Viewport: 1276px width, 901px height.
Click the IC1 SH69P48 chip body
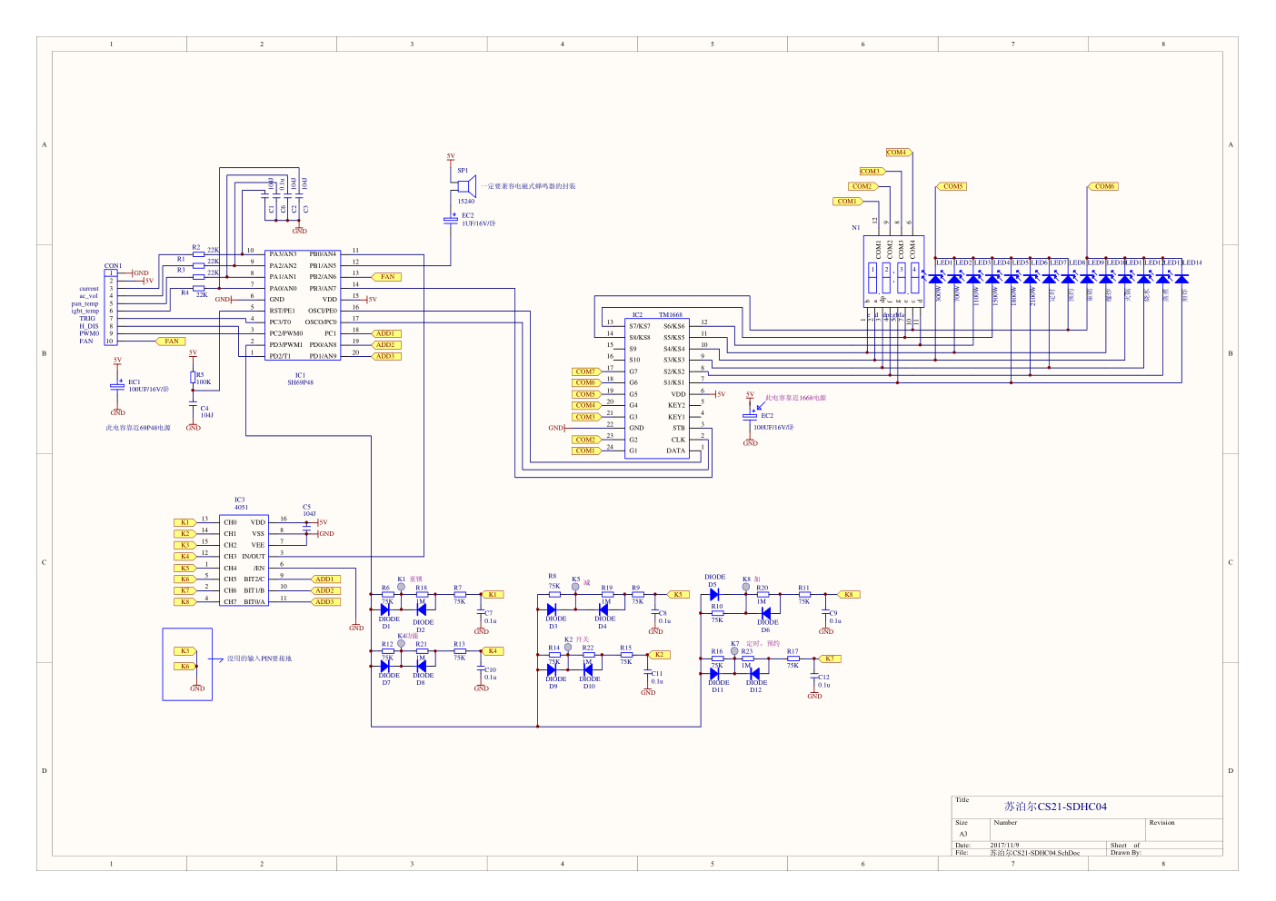point(303,305)
